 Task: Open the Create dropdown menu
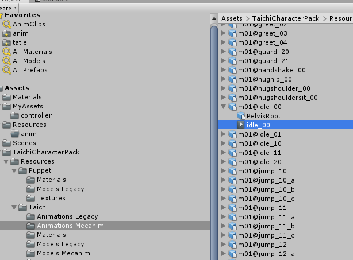(9, 8)
